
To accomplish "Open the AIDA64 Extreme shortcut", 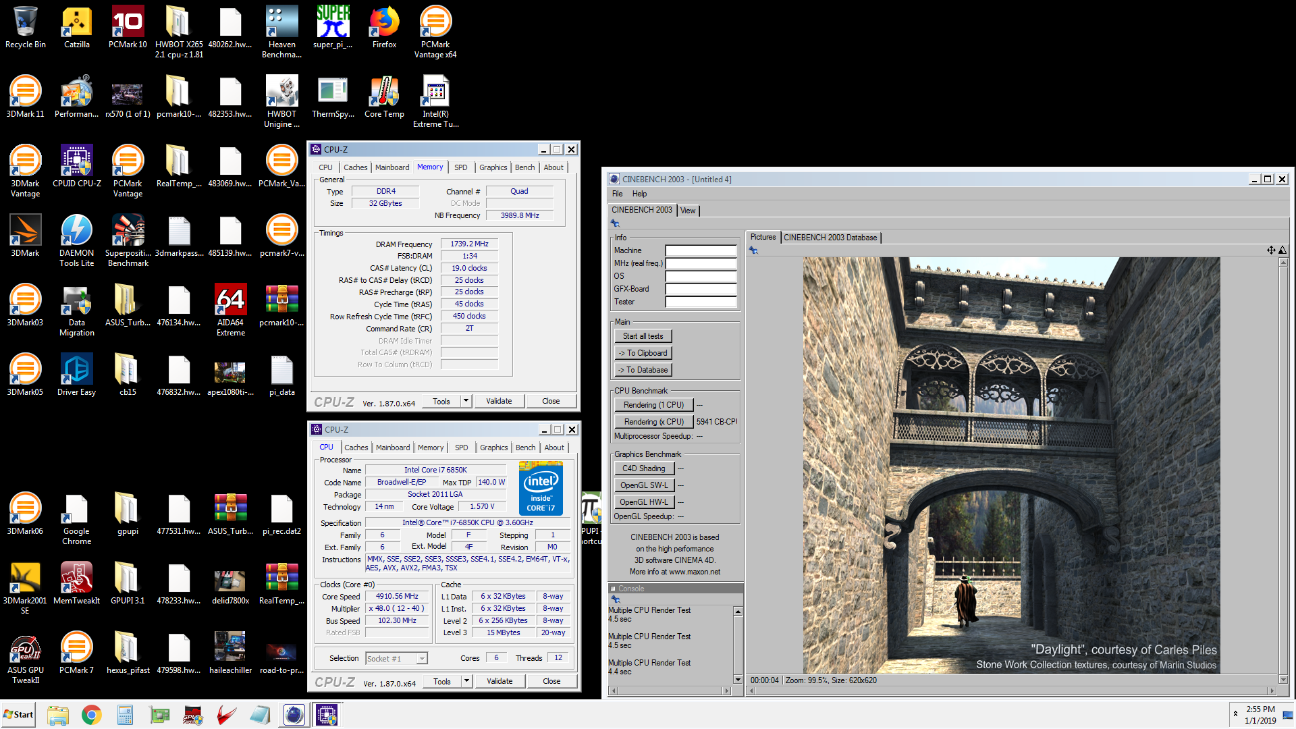I will (230, 310).
